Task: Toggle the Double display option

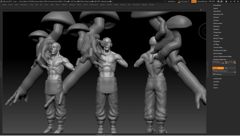Action: [218, 68]
